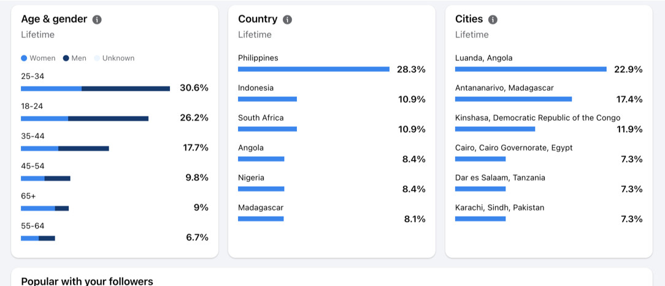Screen dimensions: 665x286
Task: Toggle Women legend dot
Action: tap(24, 58)
